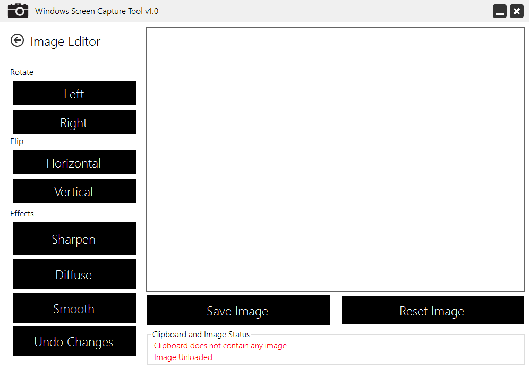
Task: Apply the Sharpen effect
Action: click(74, 238)
